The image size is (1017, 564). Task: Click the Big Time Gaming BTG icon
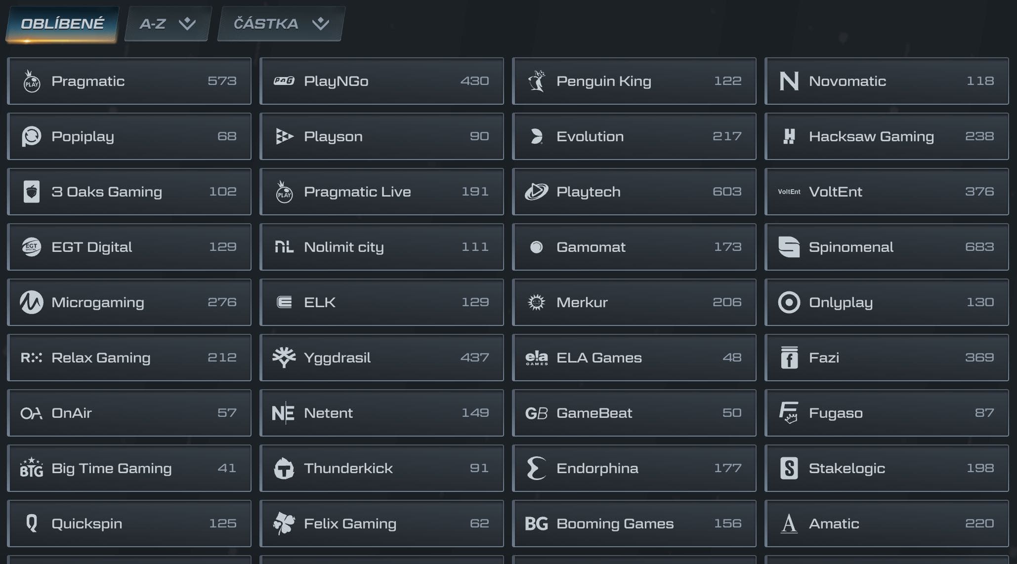[x=32, y=468]
